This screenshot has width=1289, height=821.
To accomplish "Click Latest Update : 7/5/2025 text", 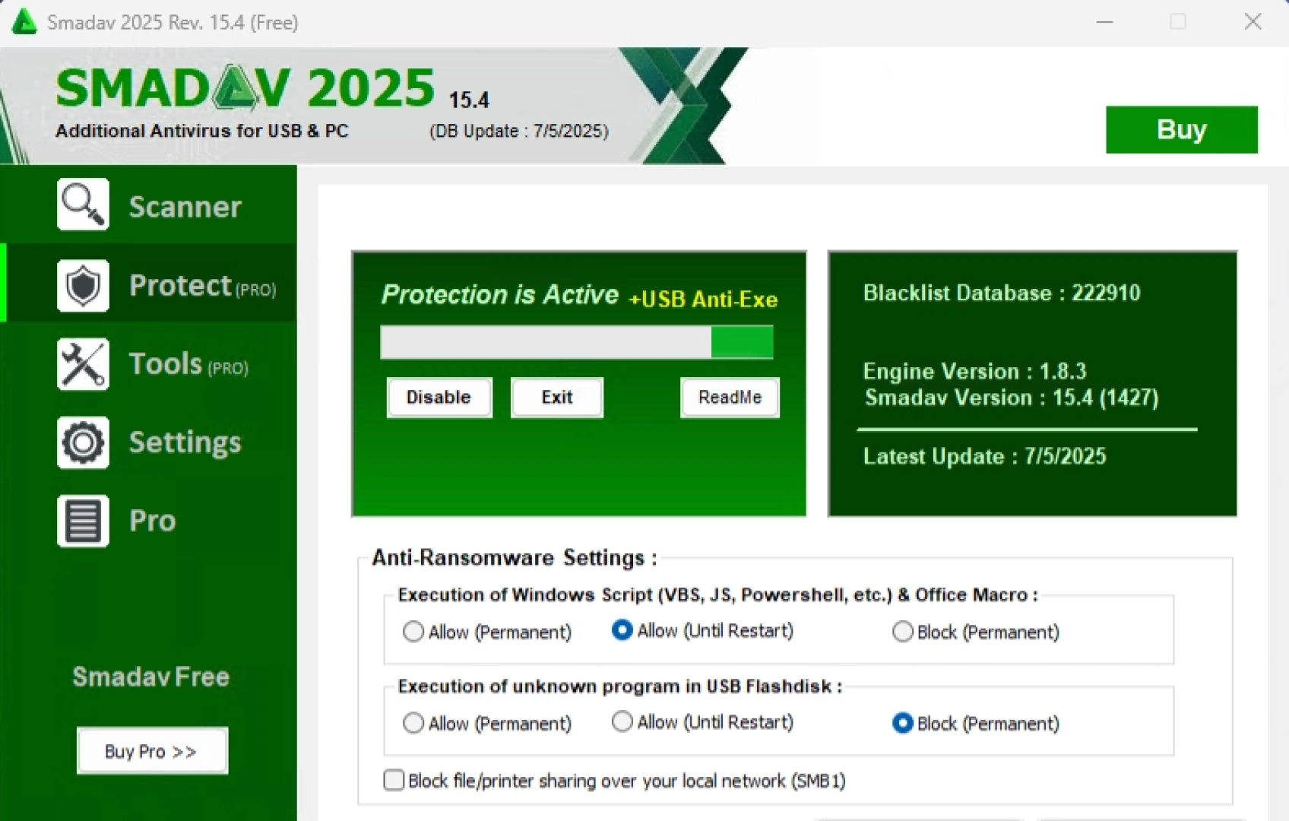I will click(x=985, y=456).
